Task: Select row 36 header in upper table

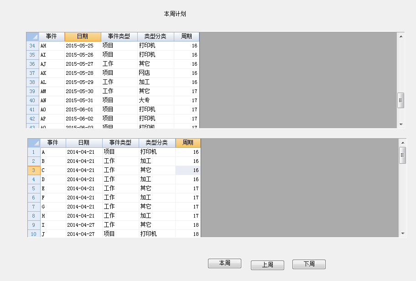Action: tap(33, 64)
